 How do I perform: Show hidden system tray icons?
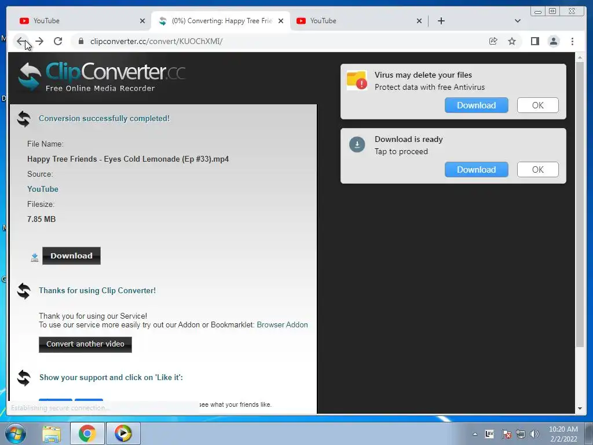click(475, 434)
